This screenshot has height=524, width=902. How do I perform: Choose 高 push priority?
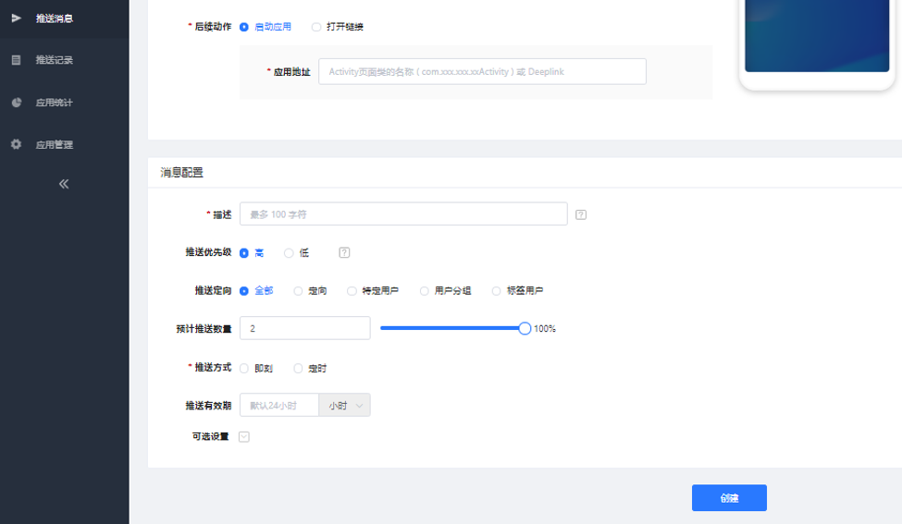pyautogui.click(x=244, y=253)
